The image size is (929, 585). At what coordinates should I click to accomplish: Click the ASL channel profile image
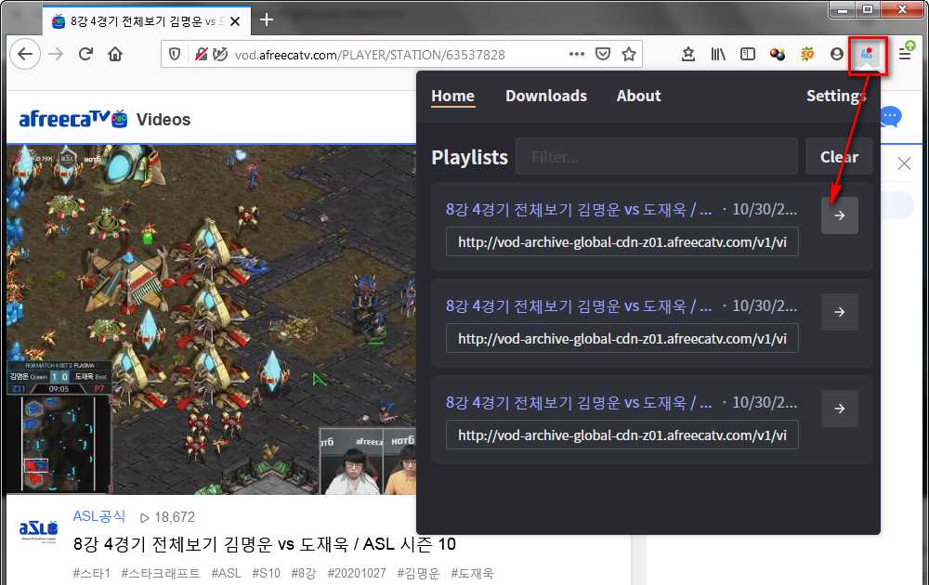pyautogui.click(x=38, y=528)
